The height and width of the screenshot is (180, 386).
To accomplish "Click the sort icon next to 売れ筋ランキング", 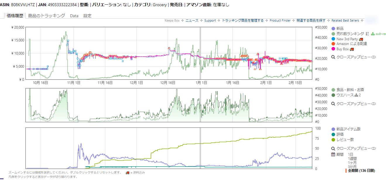I will click(x=367, y=34).
